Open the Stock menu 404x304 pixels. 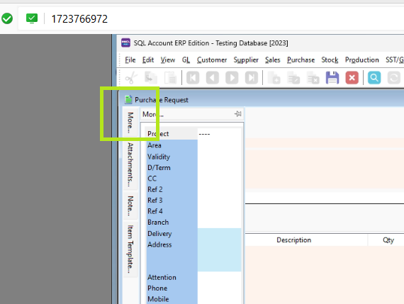click(330, 60)
